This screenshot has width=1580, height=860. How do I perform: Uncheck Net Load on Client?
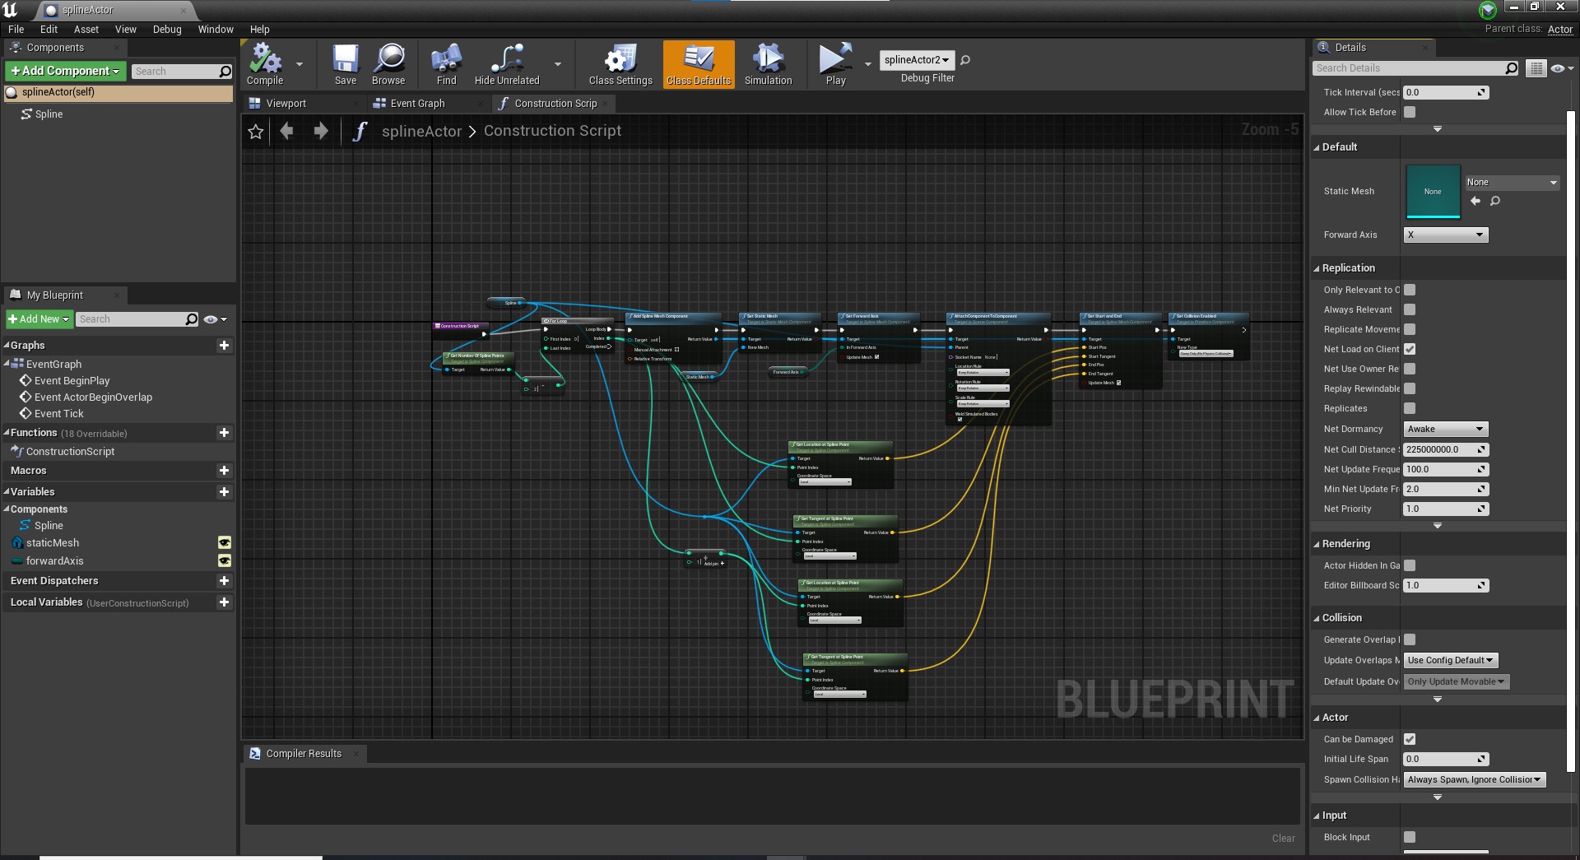pos(1410,349)
